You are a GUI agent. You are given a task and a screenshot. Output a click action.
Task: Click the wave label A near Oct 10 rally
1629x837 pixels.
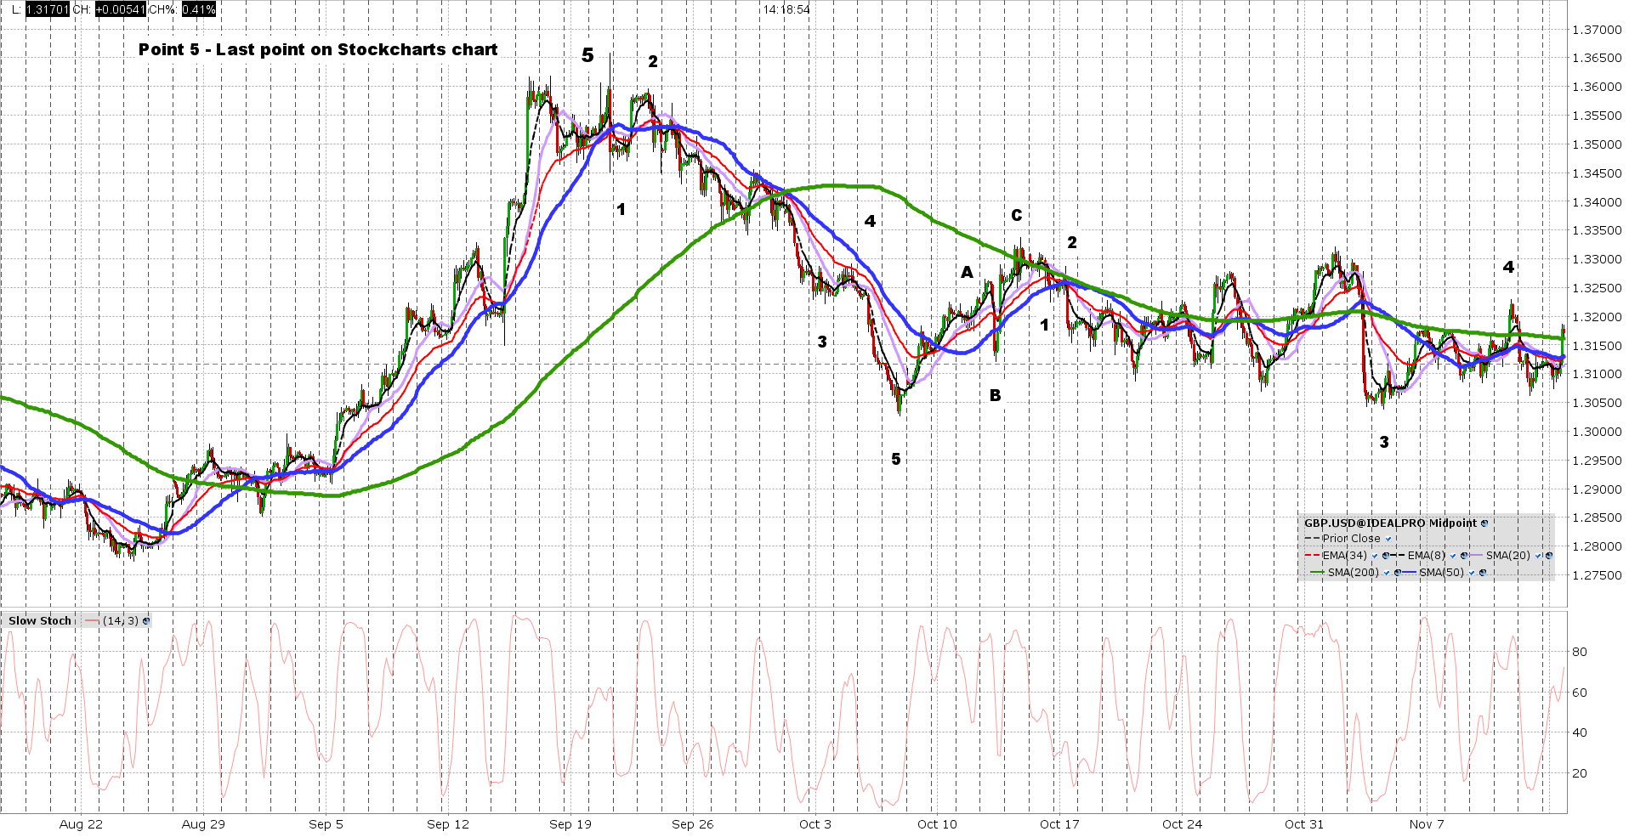[x=967, y=273]
